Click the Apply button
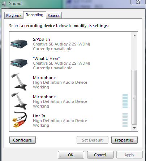146x161 pixels. [x=129, y=155]
